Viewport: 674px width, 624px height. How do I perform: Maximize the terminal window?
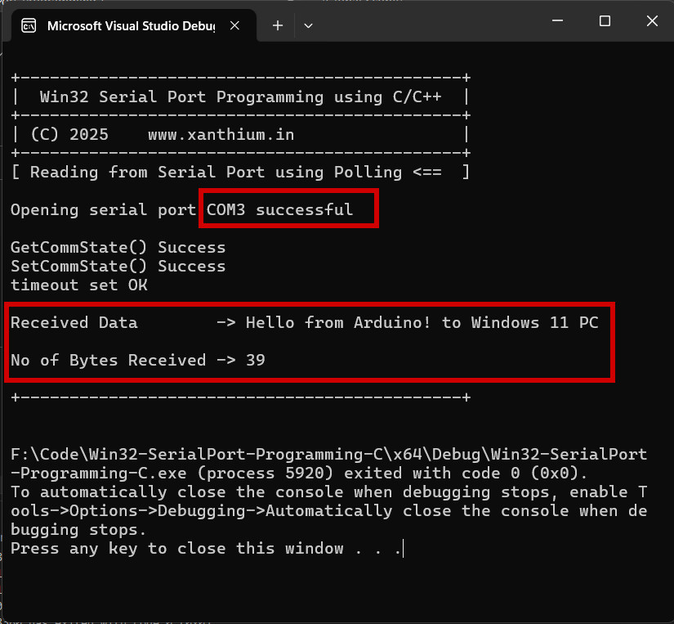click(605, 20)
